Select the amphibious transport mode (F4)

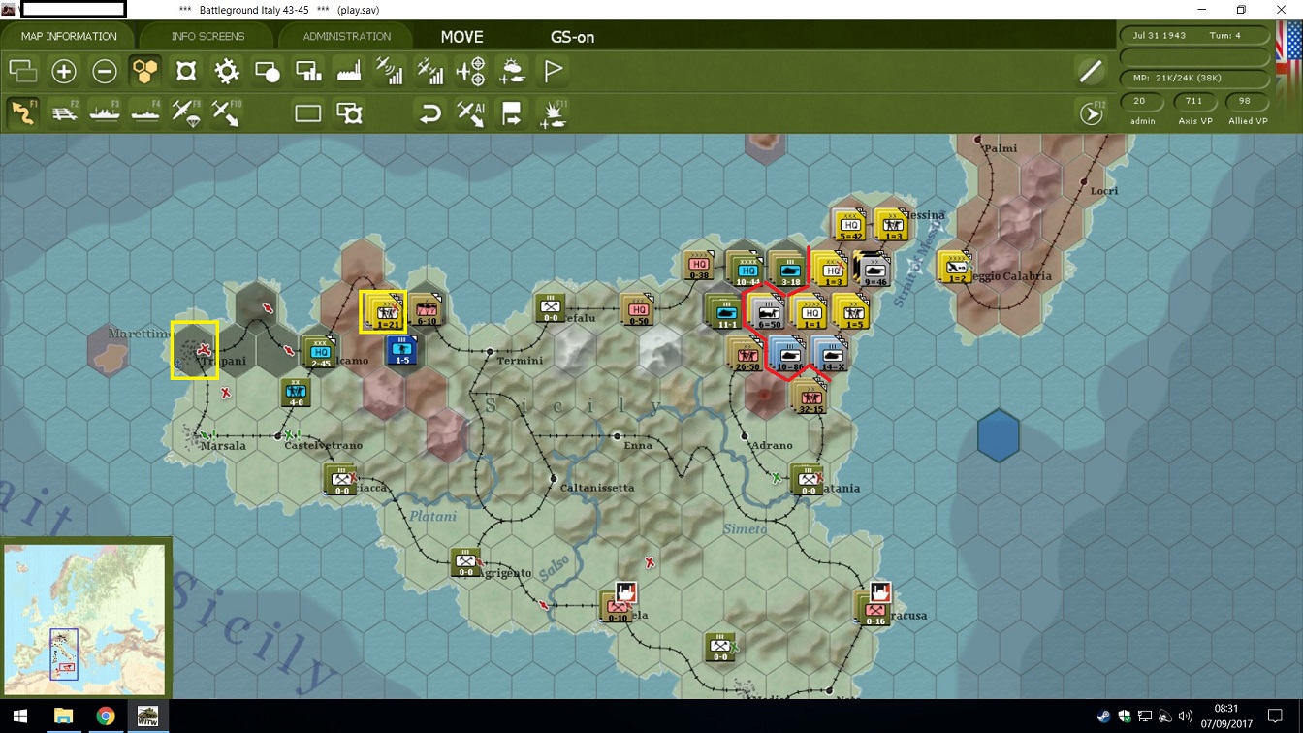pos(145,112)
